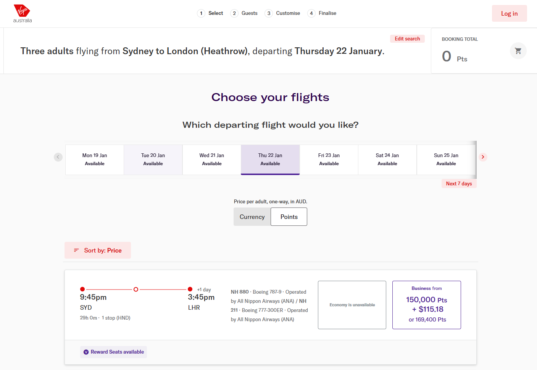Image resolution: width=537 pixels, height=370 pixels.
Task: Show previous dates with left arrow
Action: tap(58, 157)
